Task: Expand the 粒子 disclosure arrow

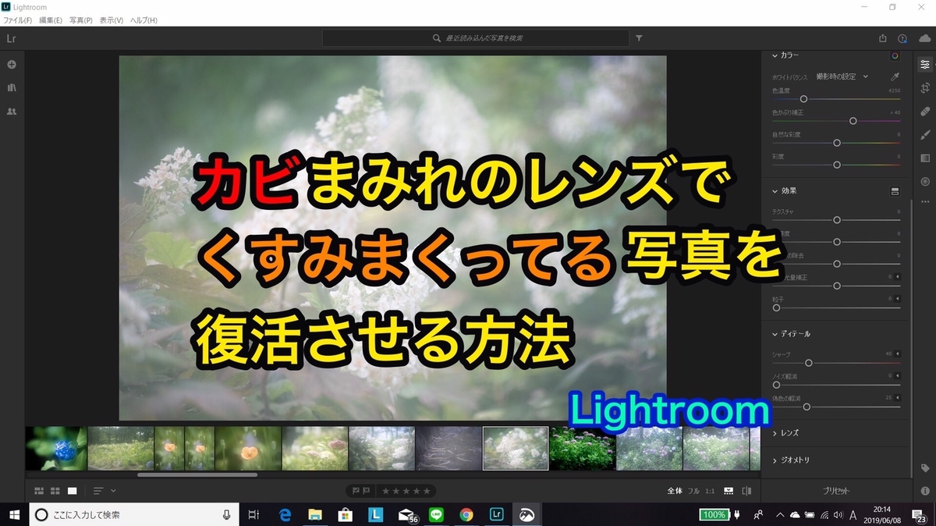Action: click(897, 299)
